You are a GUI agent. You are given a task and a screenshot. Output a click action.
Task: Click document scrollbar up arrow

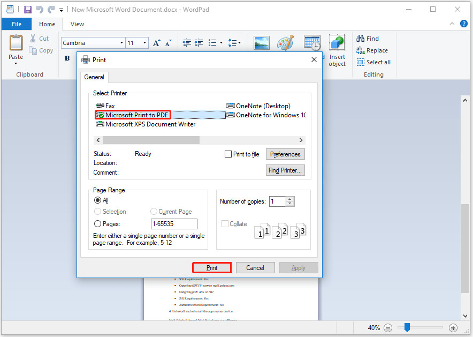pyautogui.click(x=465, y=100)
